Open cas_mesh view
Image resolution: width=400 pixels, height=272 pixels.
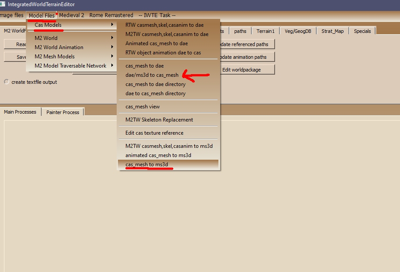(168, 107)
